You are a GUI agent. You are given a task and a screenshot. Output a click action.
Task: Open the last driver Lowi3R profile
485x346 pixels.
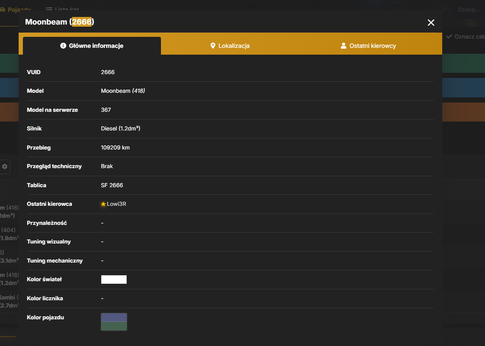coord(116,204)
